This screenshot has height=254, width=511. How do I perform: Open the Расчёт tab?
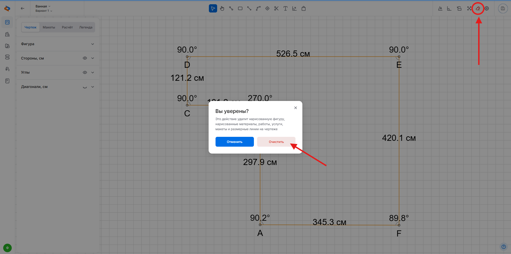coord(67,27)
